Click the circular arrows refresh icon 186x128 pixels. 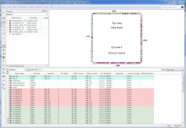(3, 81)
